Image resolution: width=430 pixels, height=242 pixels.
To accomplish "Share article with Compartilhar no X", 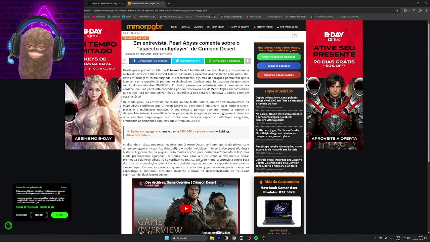I will (x=188, y=61).
